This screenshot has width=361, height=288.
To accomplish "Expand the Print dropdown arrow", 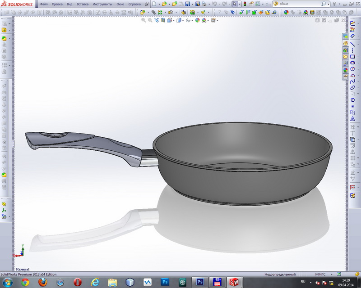I will [x=209, y=4].
